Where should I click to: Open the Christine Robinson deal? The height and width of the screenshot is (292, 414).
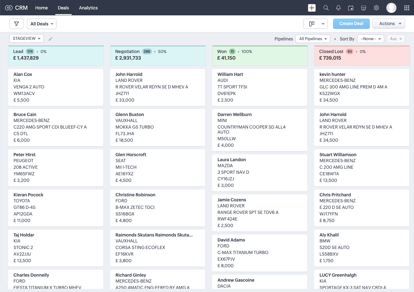pos(158,208)
